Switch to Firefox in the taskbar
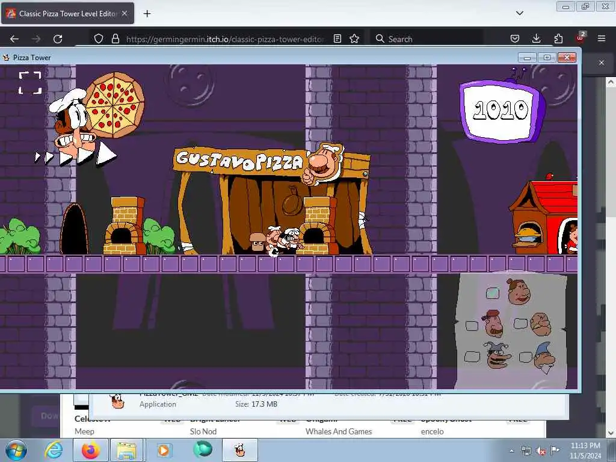The image size is (616, 462). point(91,450)
